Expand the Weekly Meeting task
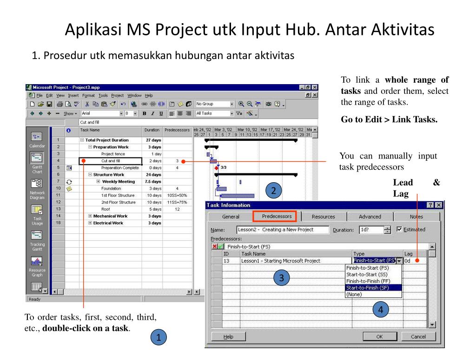Image resolution: width=476 pixels, height=357 pixels. pyautogui.click(x=99, y=182)
